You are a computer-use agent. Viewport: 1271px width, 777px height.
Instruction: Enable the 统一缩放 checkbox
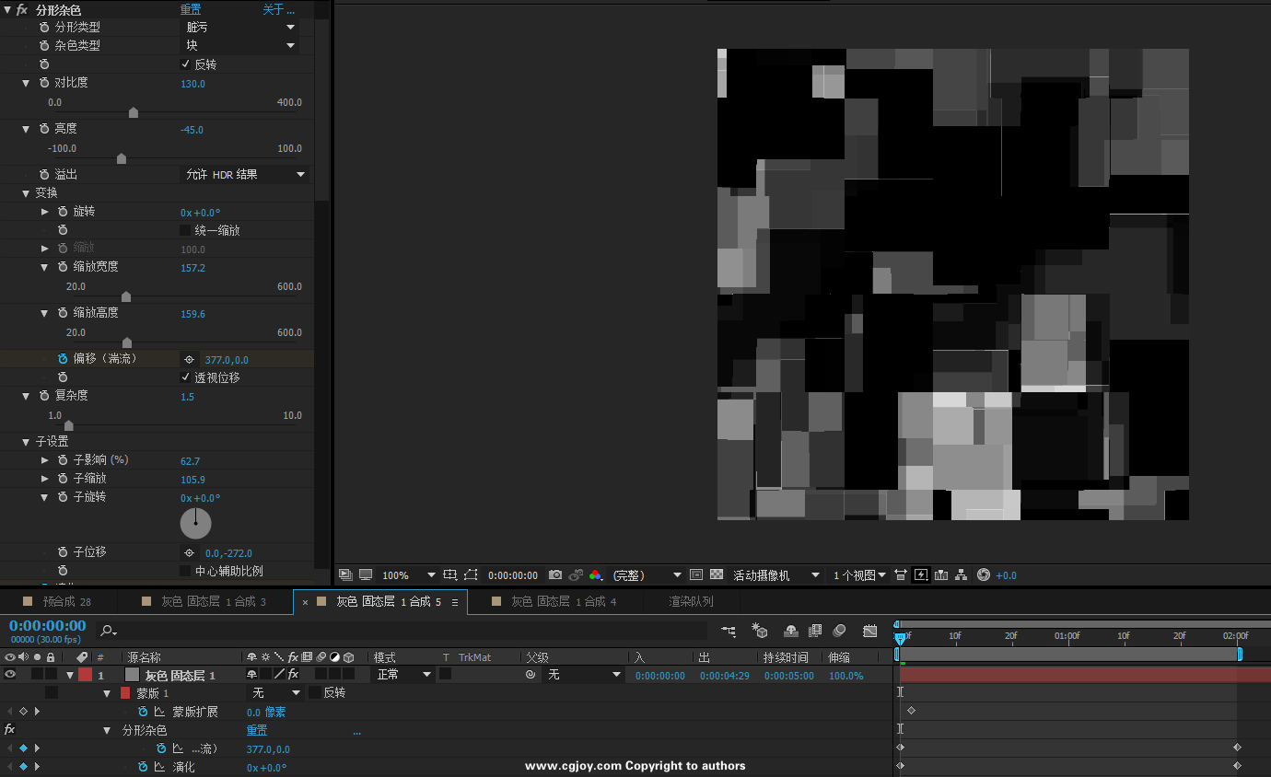[185, 230]
